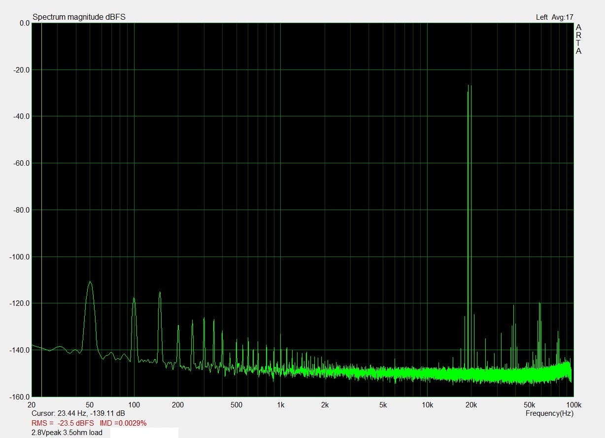The image size is (605, 438).
Task: Click the 50k frequency axis label
Action: [530, 405]
